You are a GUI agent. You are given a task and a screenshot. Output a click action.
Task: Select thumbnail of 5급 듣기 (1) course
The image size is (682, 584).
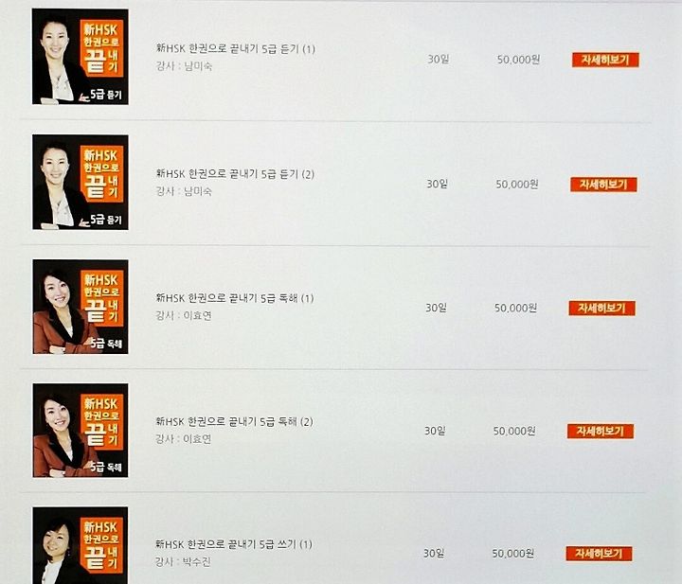pyautogui.click(x=80, y=57)
